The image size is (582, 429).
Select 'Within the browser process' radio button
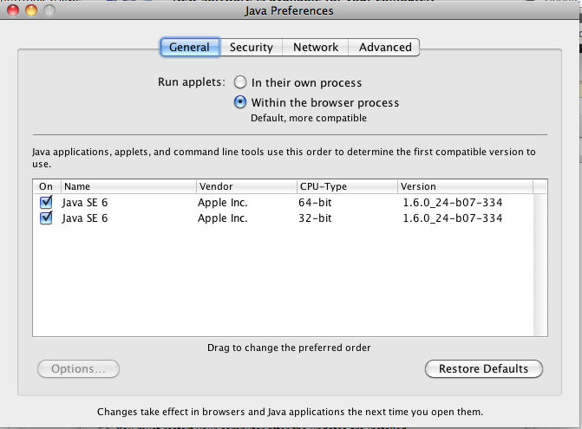point(240,102)
